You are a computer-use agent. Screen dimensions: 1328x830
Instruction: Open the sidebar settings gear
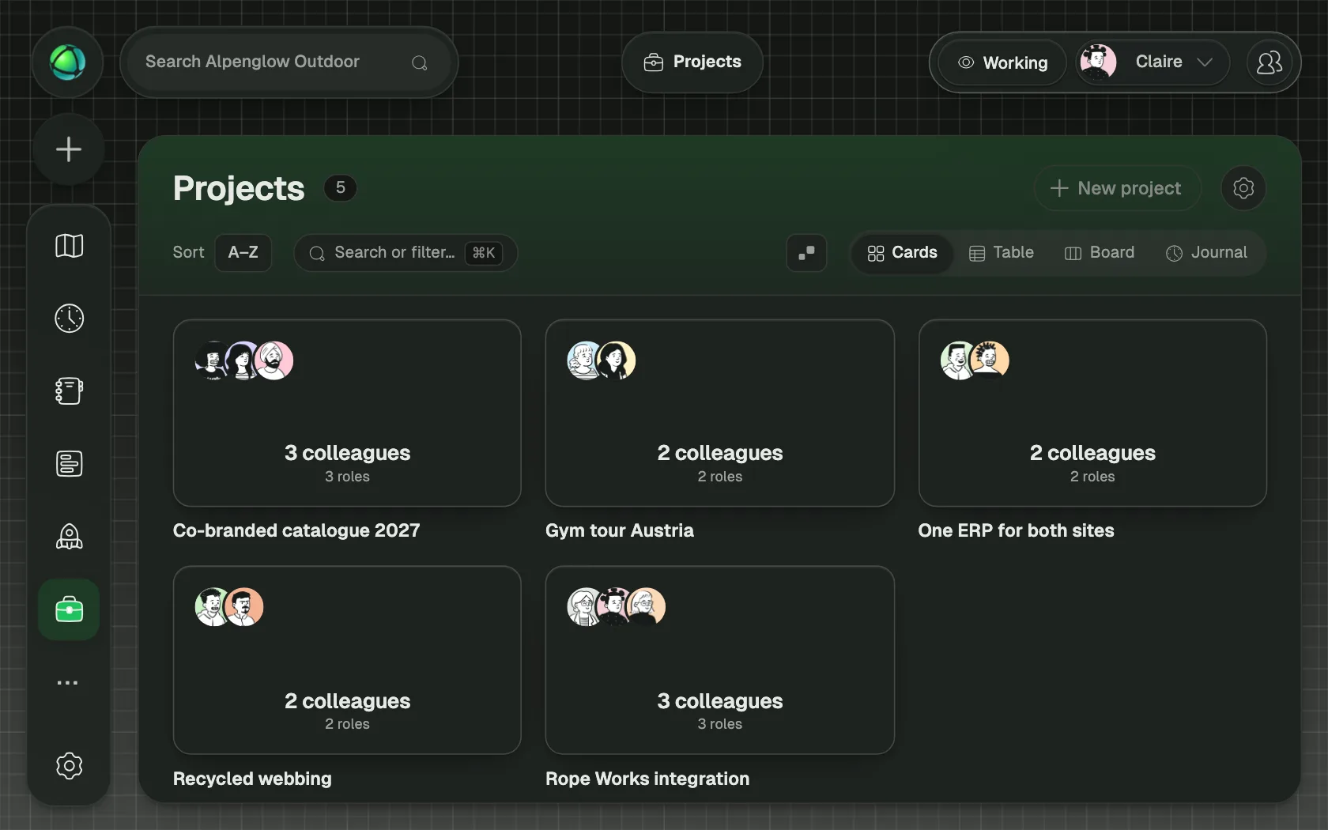[x=69, y=766]
